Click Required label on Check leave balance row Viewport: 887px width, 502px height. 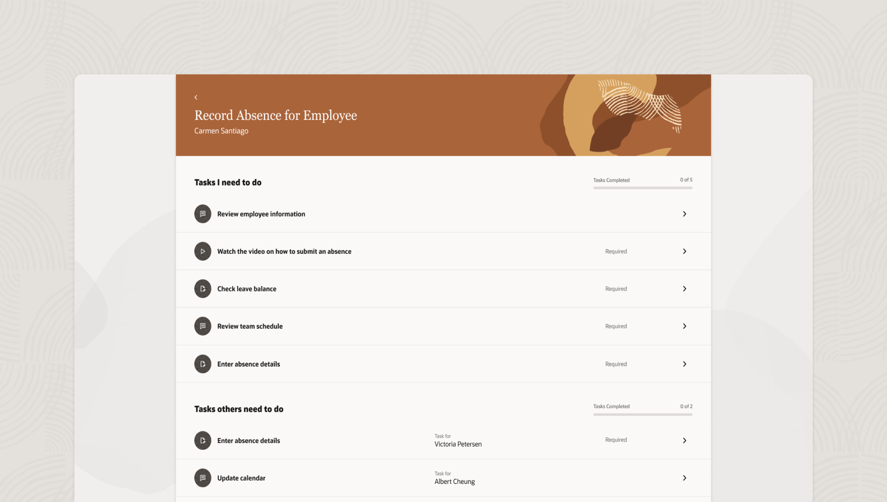coord(616,289)
